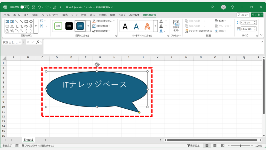Add a new sheet with plus icon
The width and height of the screenshot is (266, 150).
(45, 140)
